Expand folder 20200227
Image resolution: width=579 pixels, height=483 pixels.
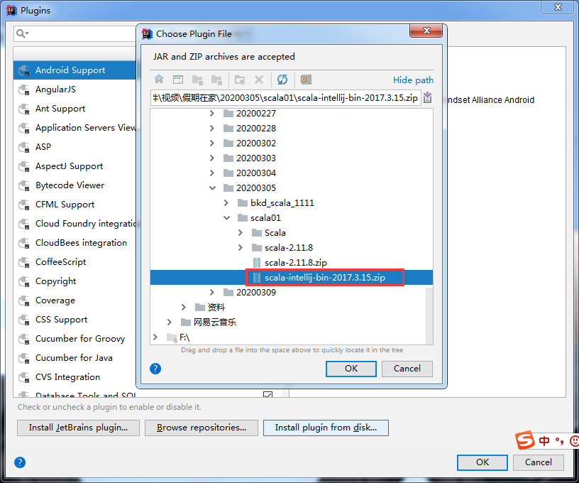tap(212, 113)
